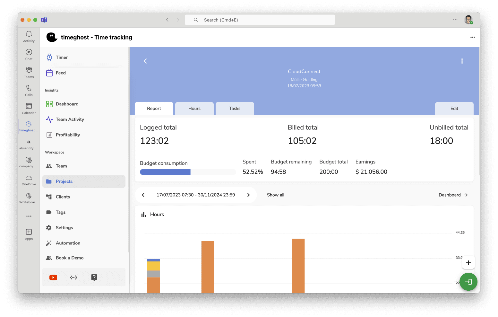Open the Automation settings page
The image size is (498, 317).
coord(68,243)
